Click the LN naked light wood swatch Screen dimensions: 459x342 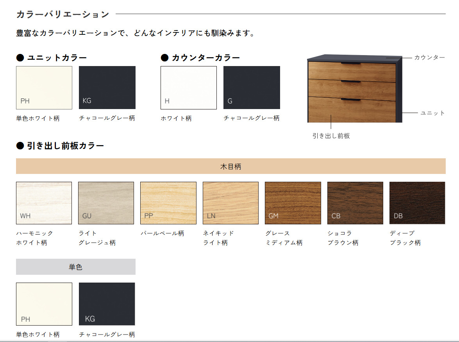(x=230, y=203)
